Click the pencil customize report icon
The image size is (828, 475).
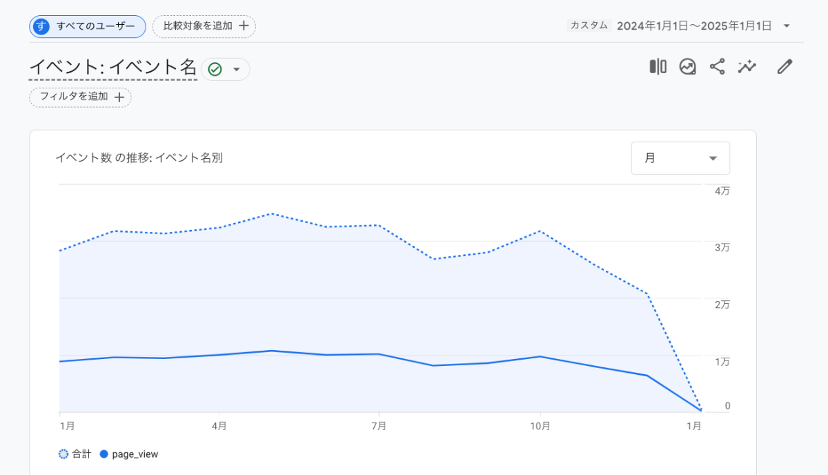785,66
